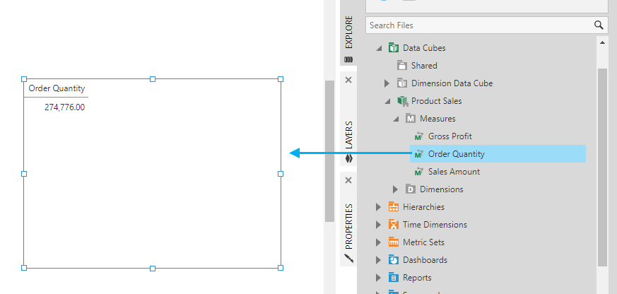Select Order Quantity measure row
Viewport: 617px width, 294px height.
tap(498, 154)
